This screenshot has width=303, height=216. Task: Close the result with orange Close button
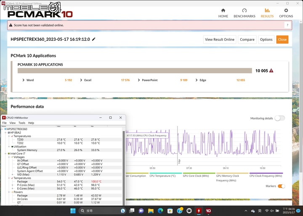click(282, 40)
